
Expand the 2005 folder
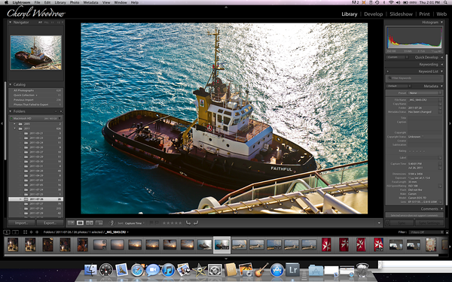[x=15, y=124]
